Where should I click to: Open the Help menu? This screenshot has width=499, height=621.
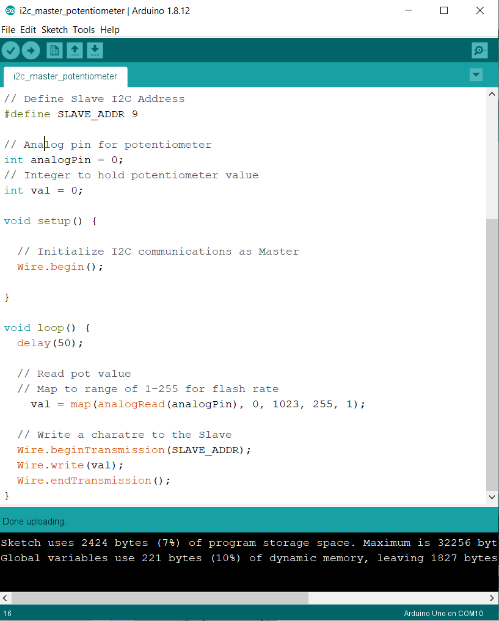pos(110,30)
